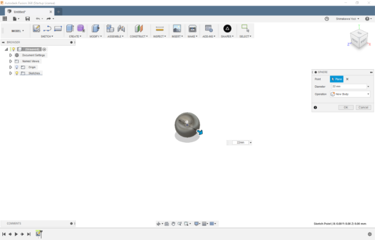This screenshot has width=375, height=240.
Task: Open the Job Status clock icon
Action: click(327, 19)
